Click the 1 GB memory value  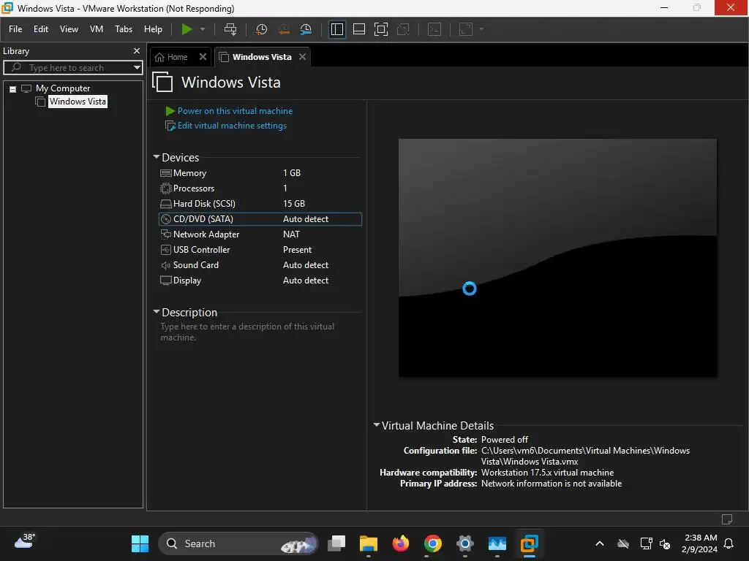[x=292, y=172]
